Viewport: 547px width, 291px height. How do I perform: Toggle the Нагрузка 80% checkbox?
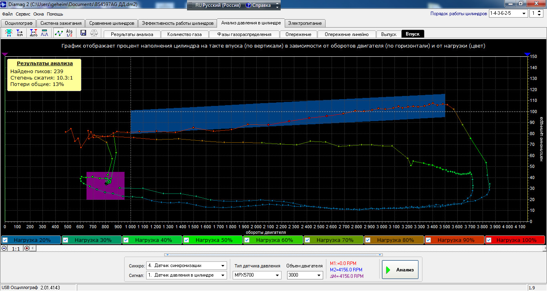368,240
